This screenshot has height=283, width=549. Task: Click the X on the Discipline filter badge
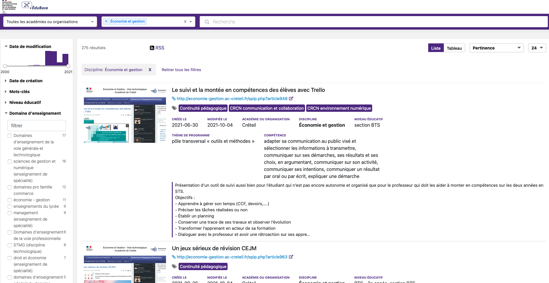click(x=150, y=70)
